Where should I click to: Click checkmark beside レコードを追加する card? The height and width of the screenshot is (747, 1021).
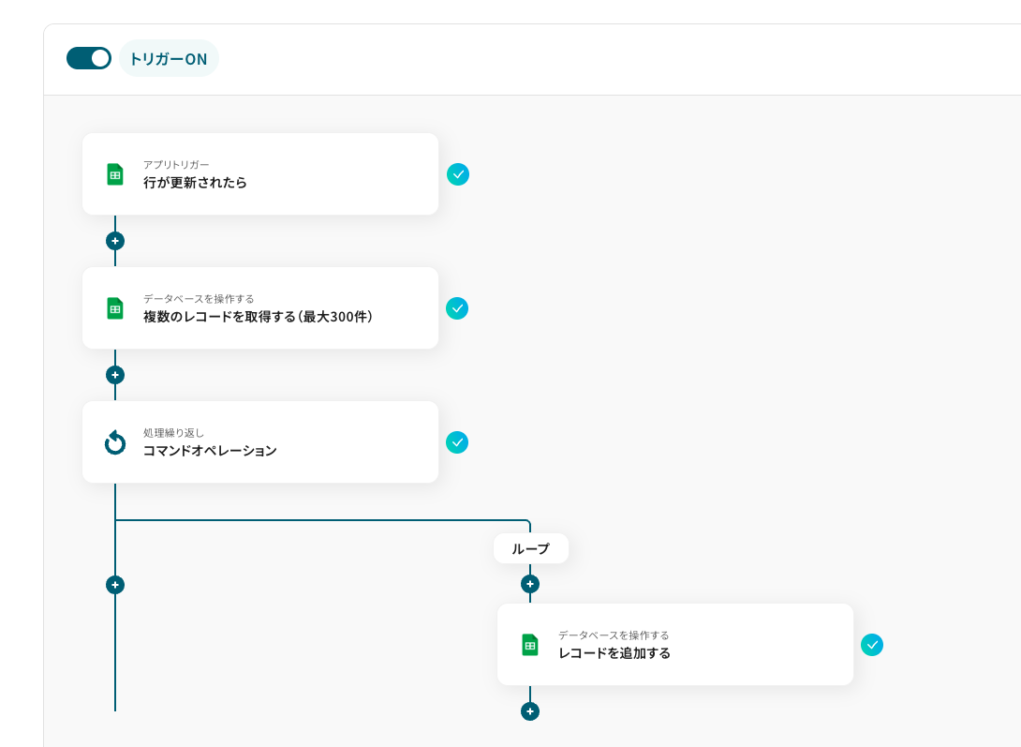coord(872,646)
